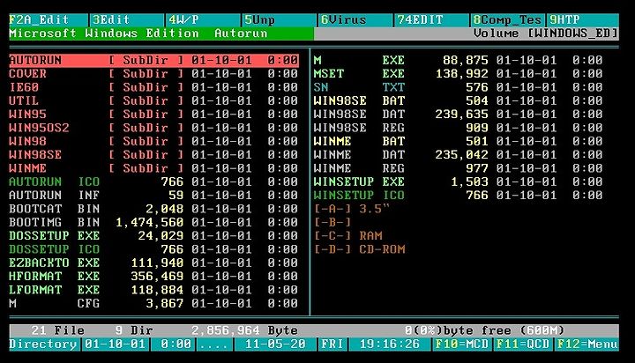Image resolution: width=635 pixels, height=363 pixels.
Task: Open the 4W/P top bar item
Action: point(203,20)
